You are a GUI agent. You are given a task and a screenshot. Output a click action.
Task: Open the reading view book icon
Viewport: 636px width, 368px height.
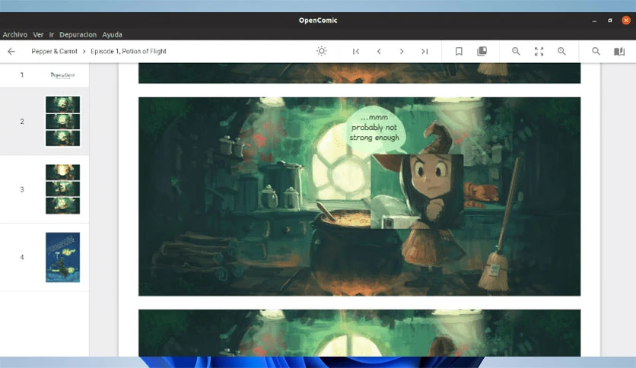point(619,51)
